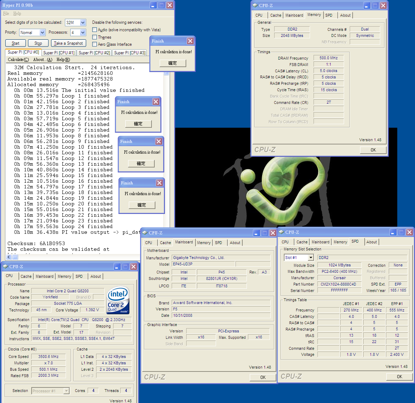Click the CPU-Z icon in the Mainboard window title bar

[x=145, y=233]
